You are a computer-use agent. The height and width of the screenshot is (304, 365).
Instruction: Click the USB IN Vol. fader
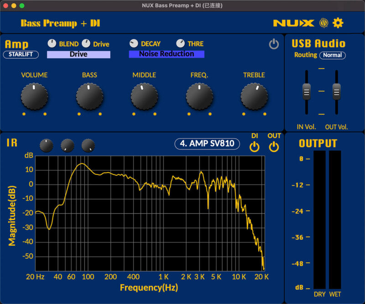306,93
